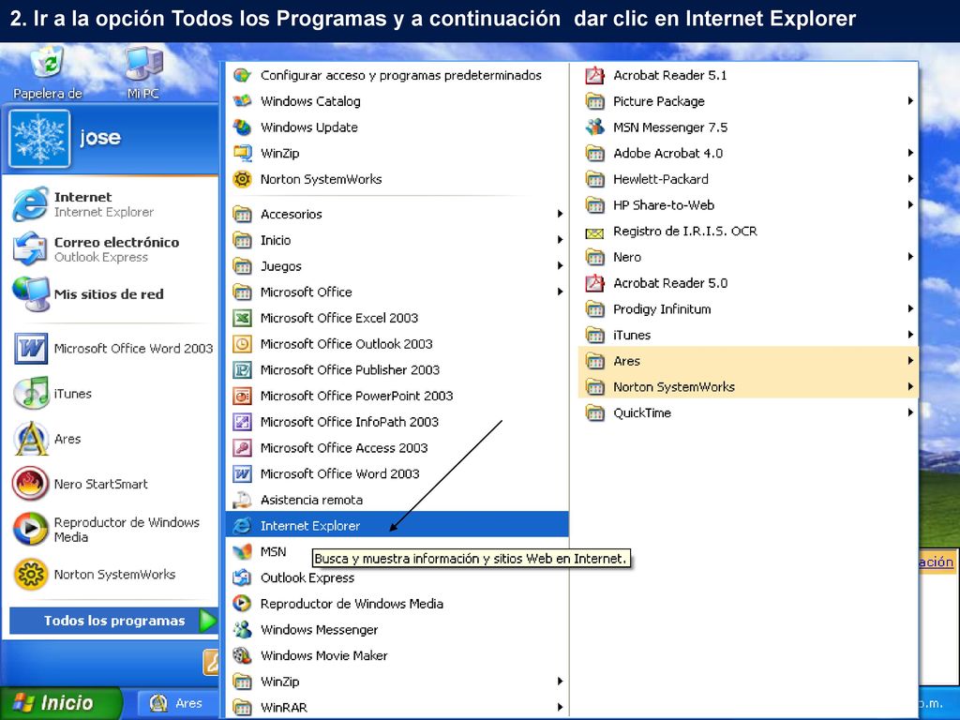
Task: Launch Microsoft Office Word 2003 from the left panel
Action: point(113,349)
